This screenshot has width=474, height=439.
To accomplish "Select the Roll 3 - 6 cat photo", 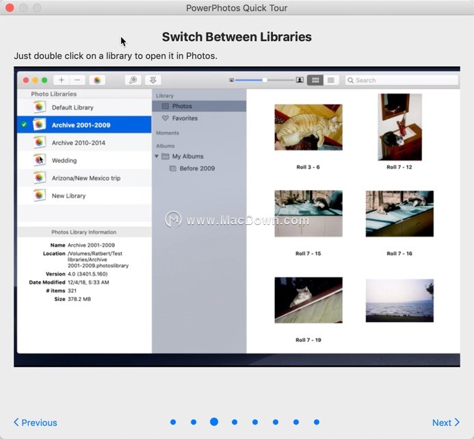I will pos(308,127).
